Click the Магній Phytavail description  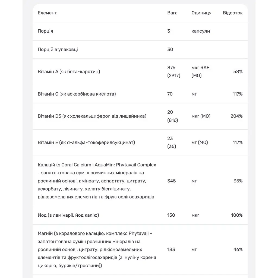[x=97, y=249]
